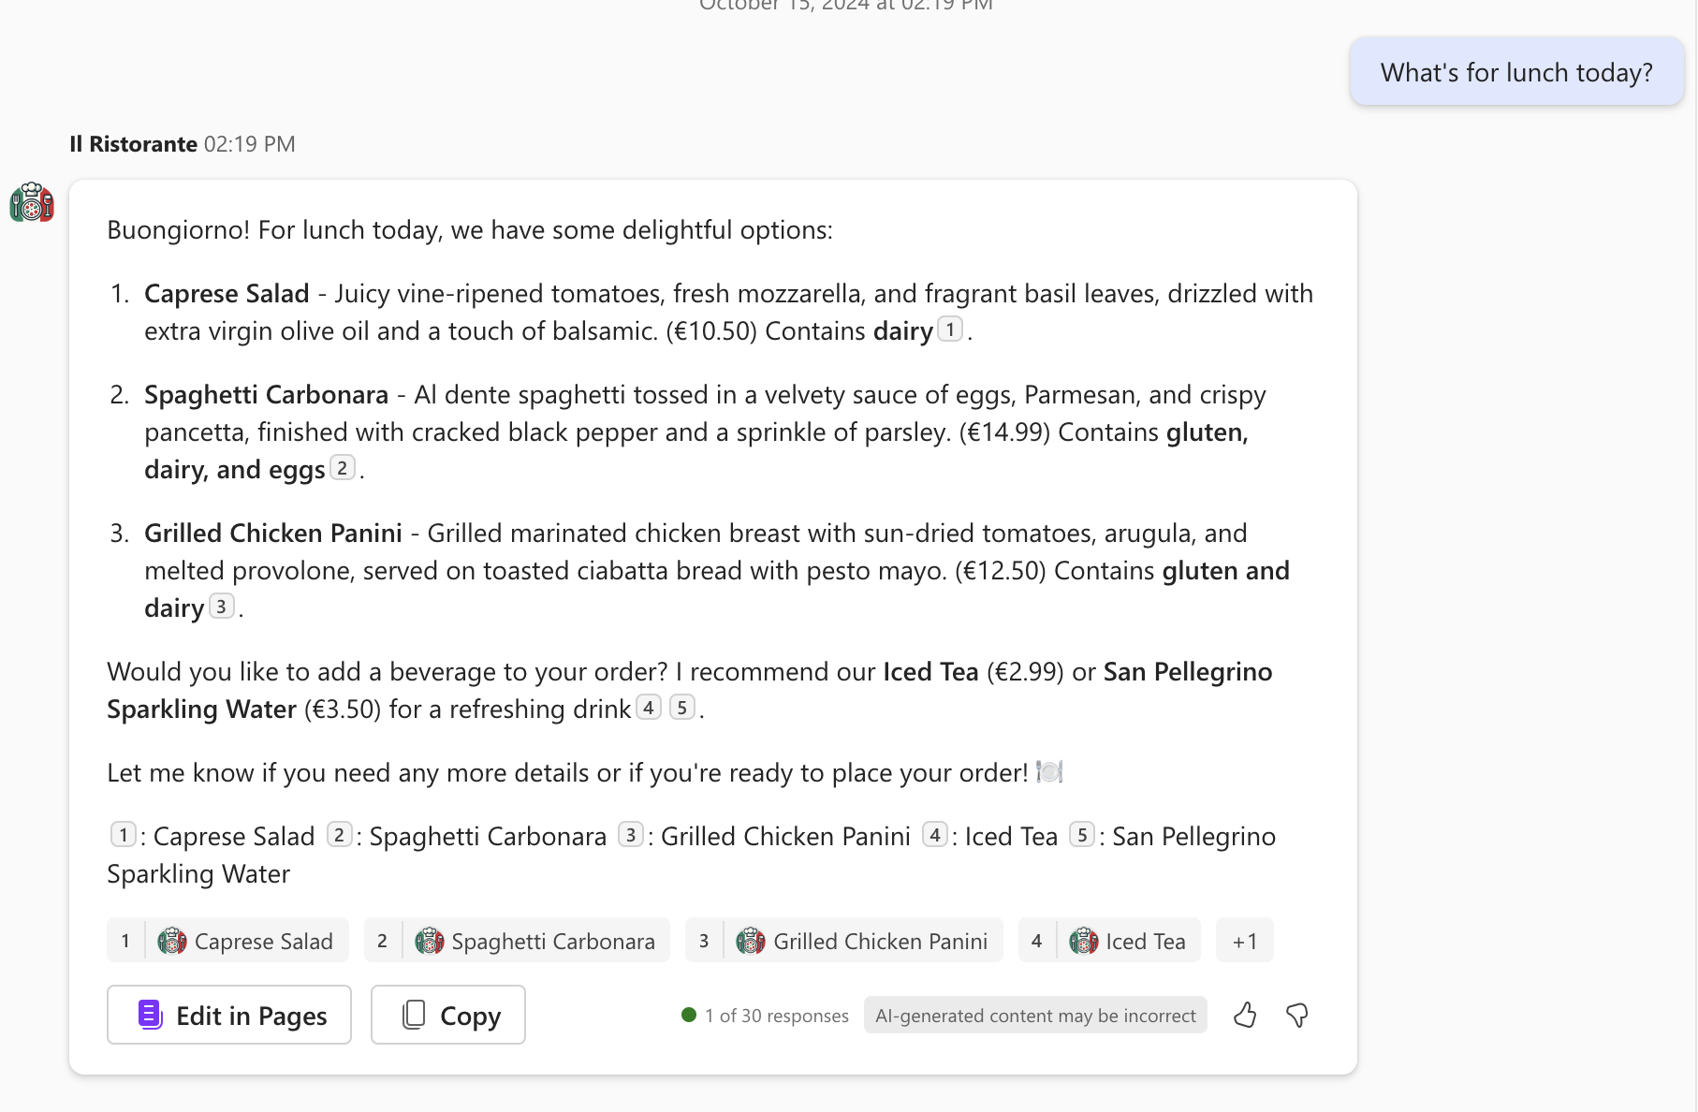Open response with Edit in Pages
Viewport: 1698px width, 1112px height.
[229, 1015]
